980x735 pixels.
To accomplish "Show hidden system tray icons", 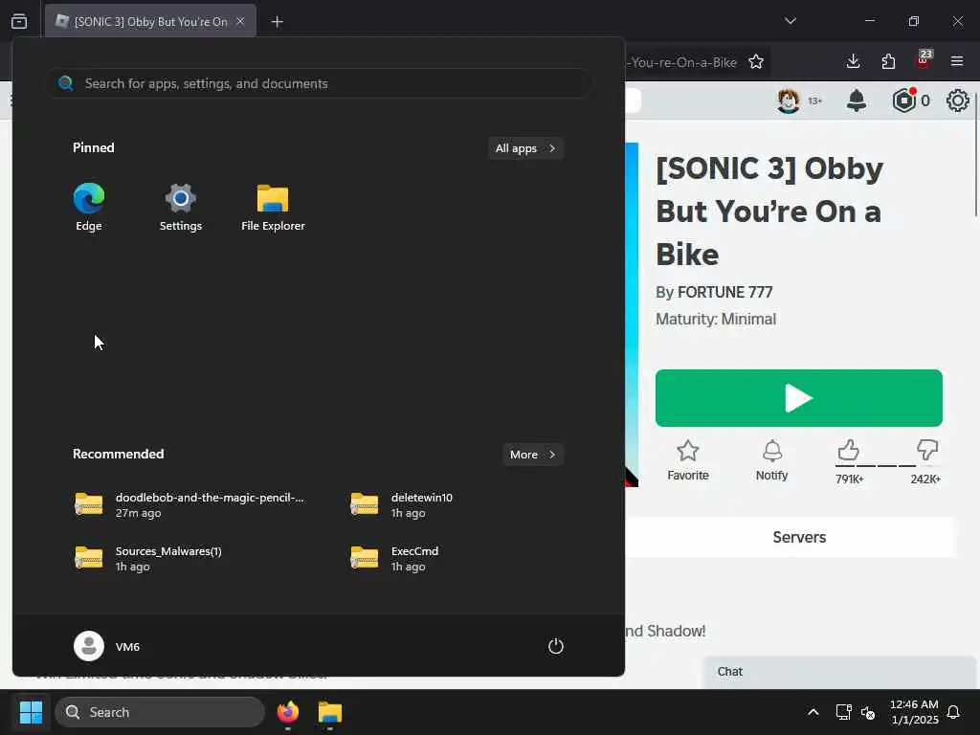I will 813,712.
